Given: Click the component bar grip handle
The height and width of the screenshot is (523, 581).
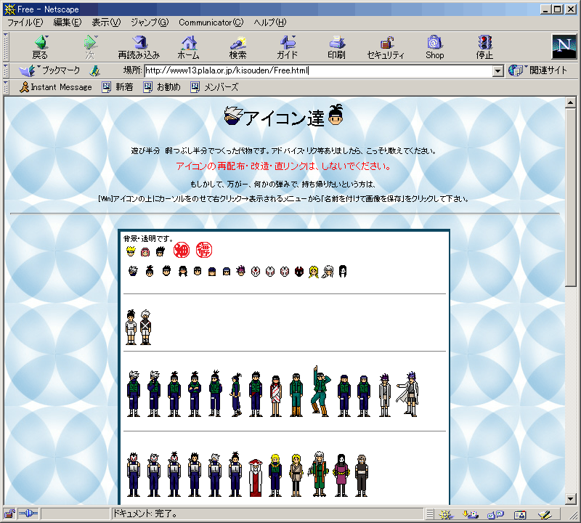Looking at the screenshot, I should pyautogui.click(x=430, y=514).
